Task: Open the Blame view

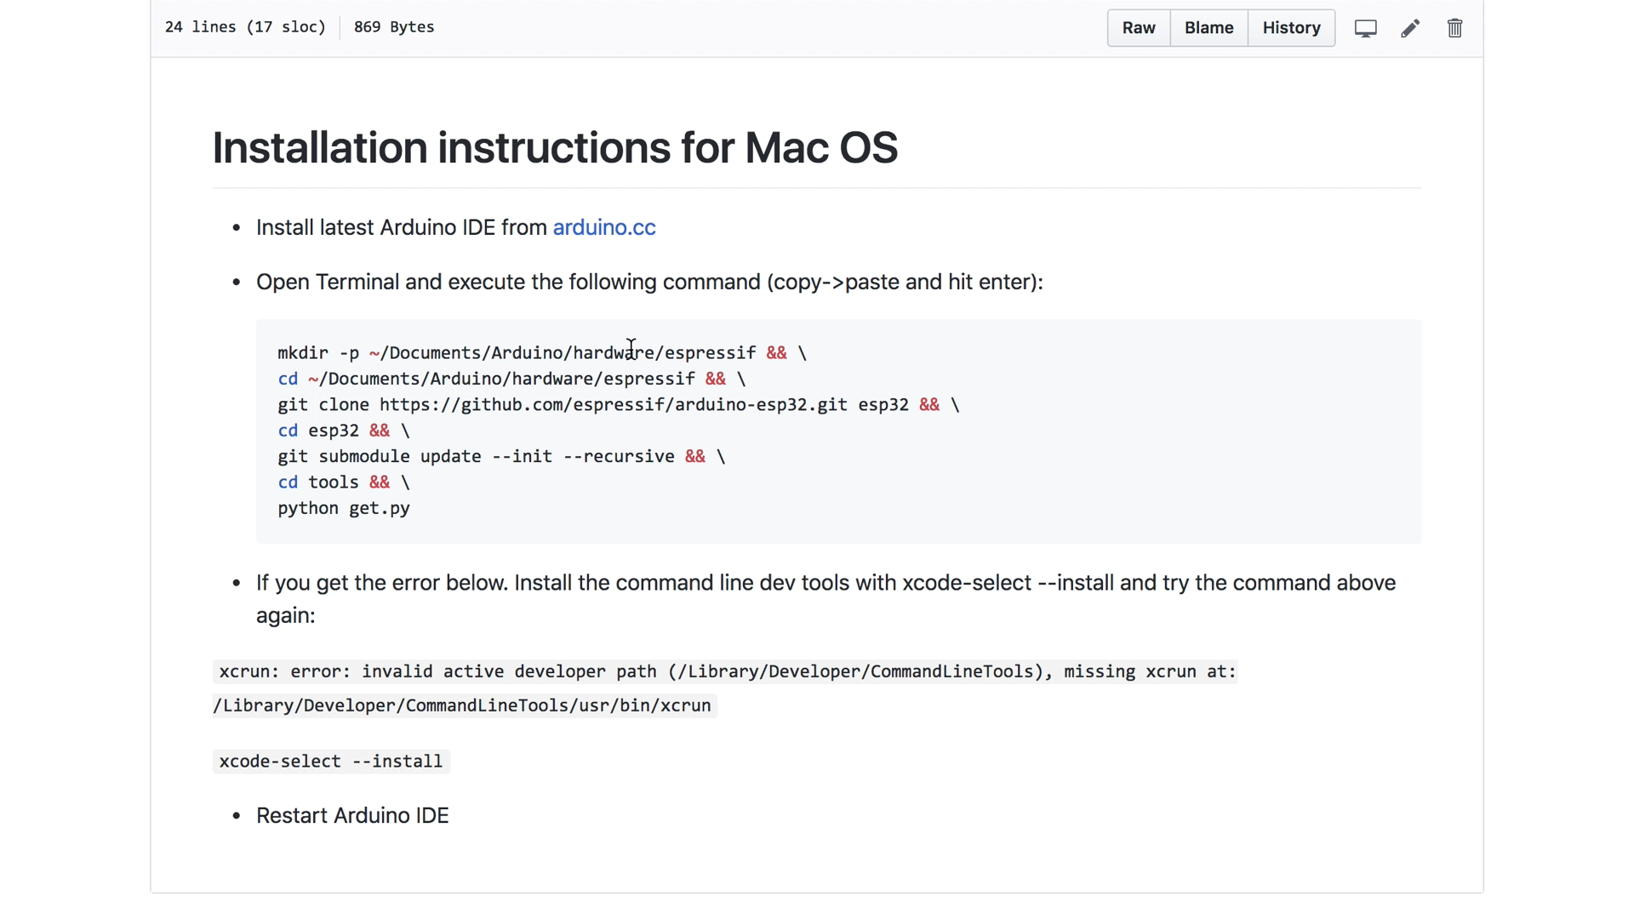Action: point(1208,28)
